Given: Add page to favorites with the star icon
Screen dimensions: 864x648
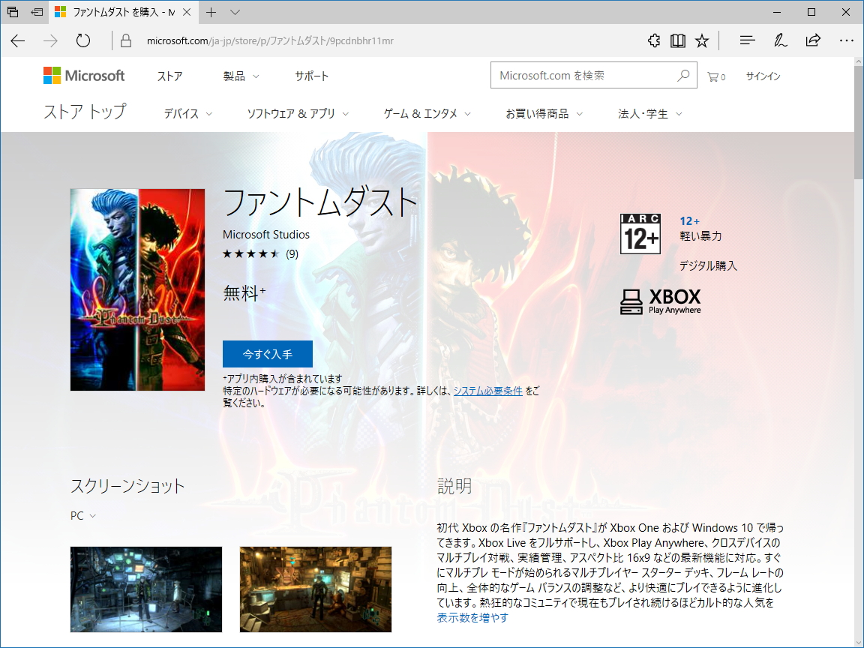Looking at the screenshot, I should click(x=700, y=42).
